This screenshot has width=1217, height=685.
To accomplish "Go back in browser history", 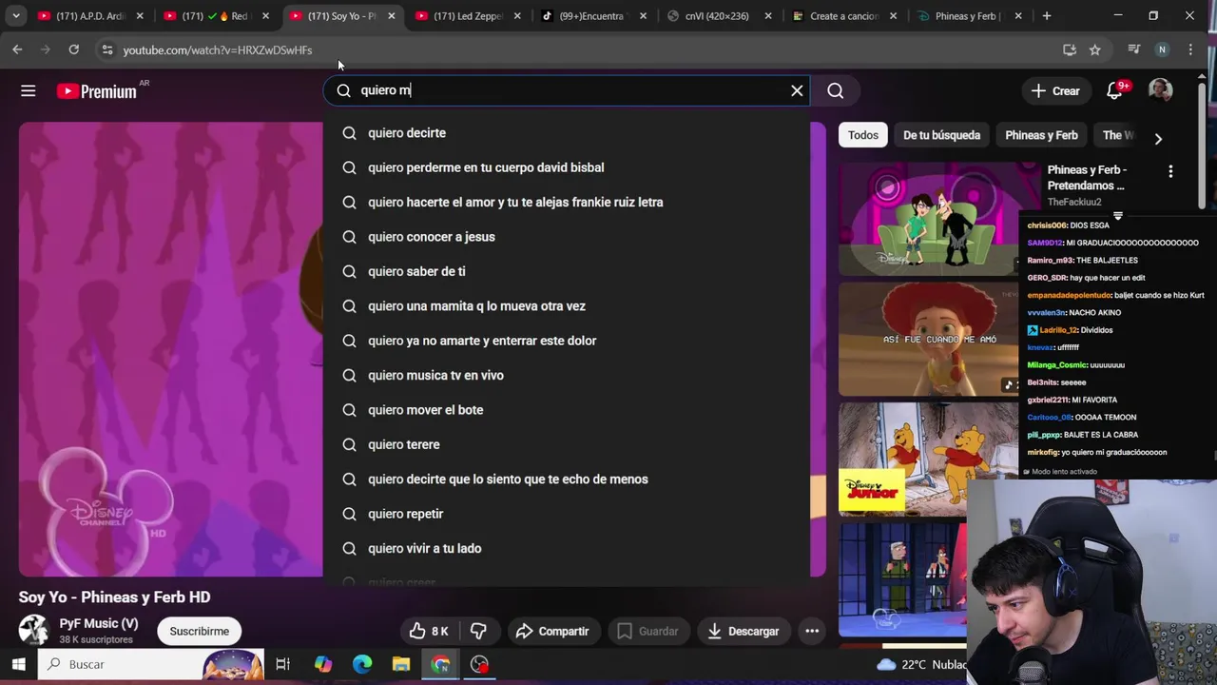I will pyautogui.click(x=17, y=49).
